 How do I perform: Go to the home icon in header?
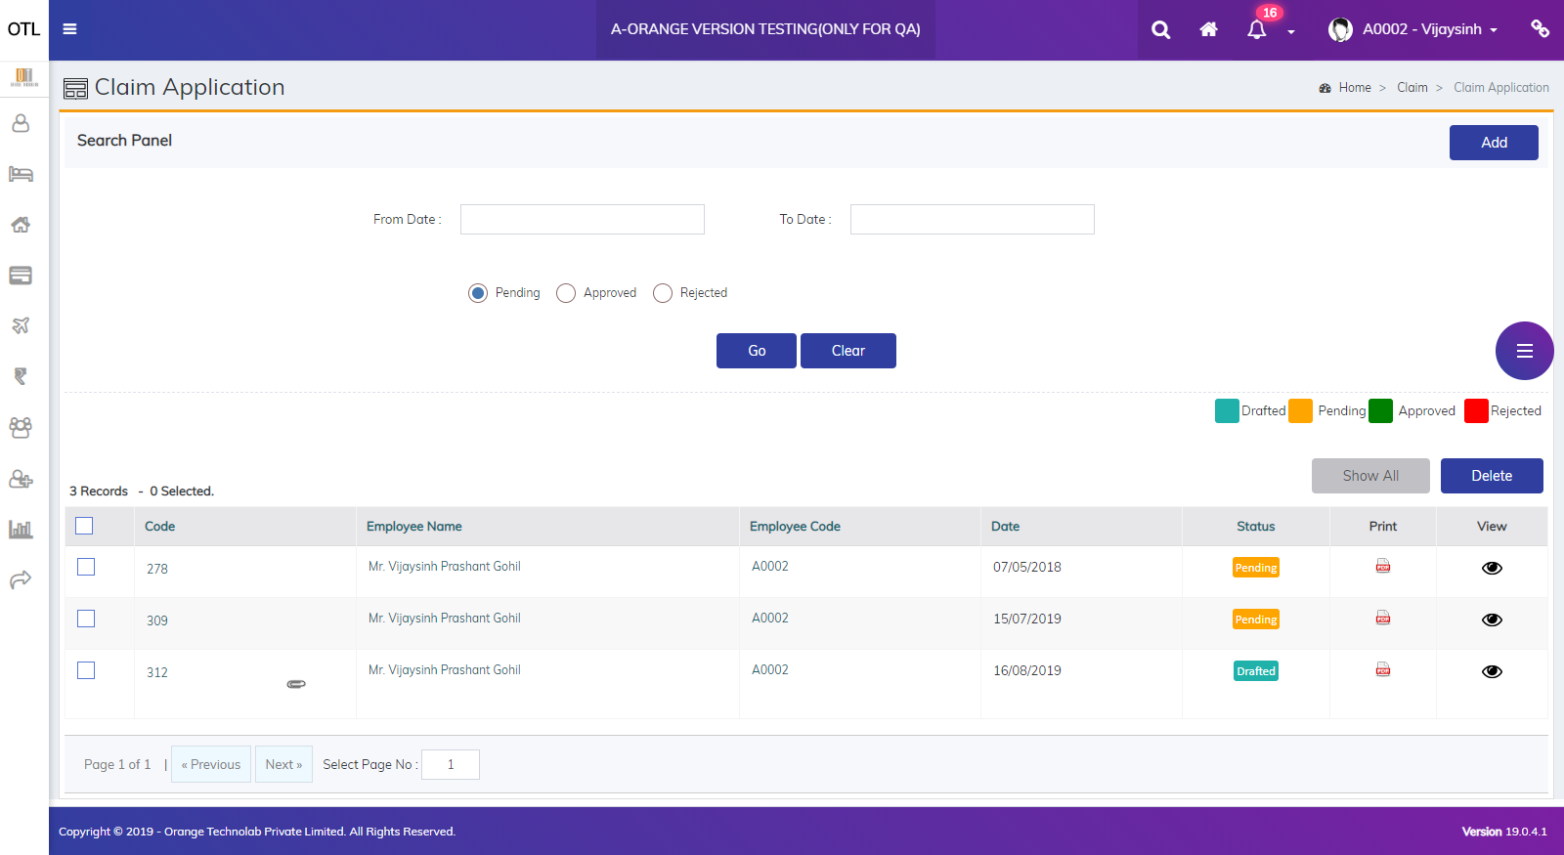1208,29
